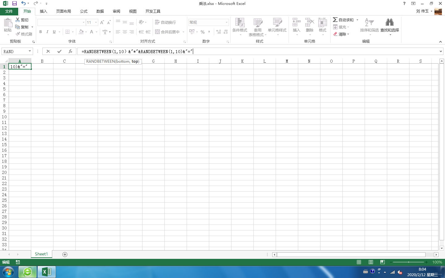
Task: Switch to Page Break Preview view
Action: coord(382,262)
